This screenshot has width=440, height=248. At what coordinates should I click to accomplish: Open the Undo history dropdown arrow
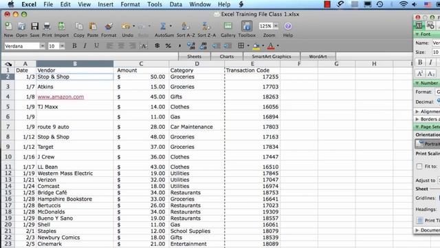pos(134,26)
